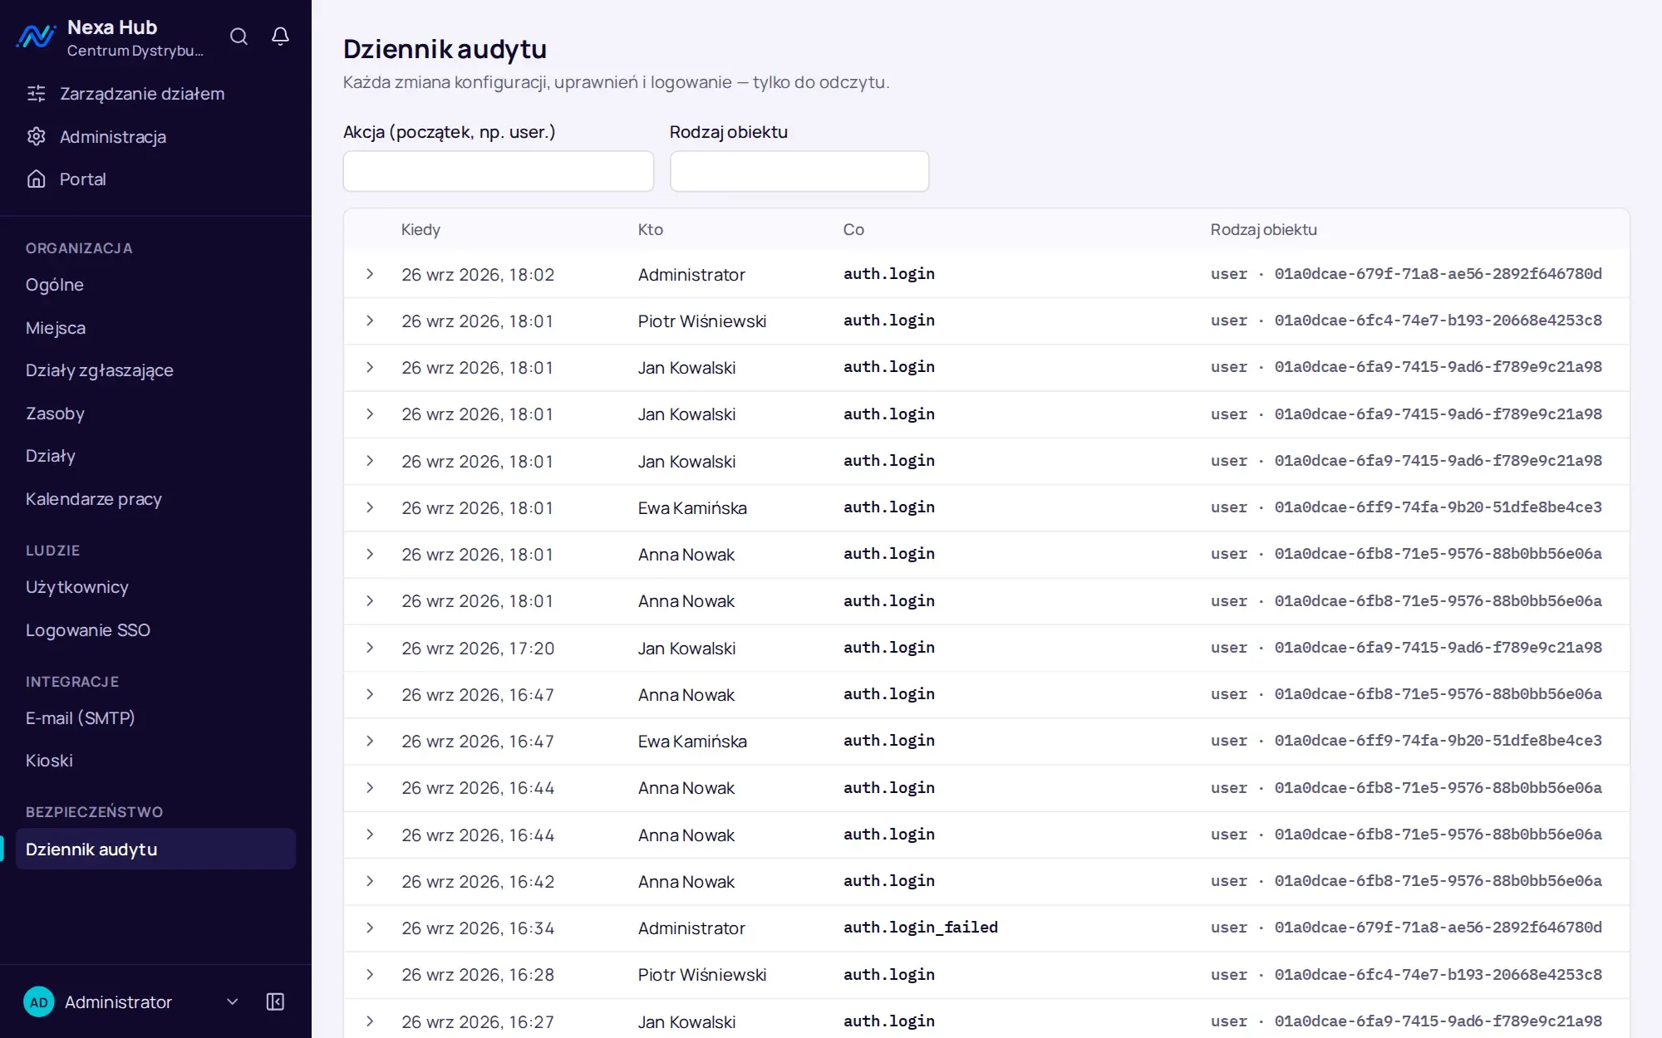Viewport: 1662px width, 1038px height.
Task: Click the auth.login_failed action text
Action: click(x=921, y=928)
